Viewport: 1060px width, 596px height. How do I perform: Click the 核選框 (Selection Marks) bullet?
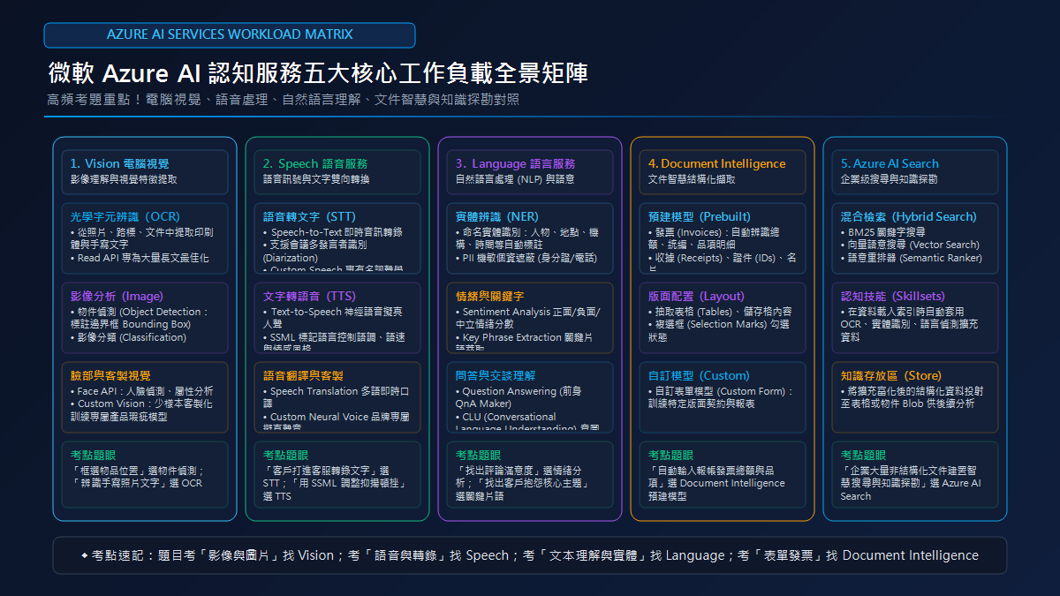coord(719,331)
